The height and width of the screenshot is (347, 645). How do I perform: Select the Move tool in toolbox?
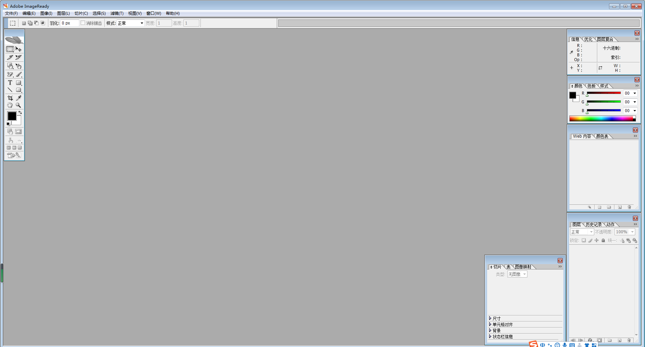(x=18, y=49)
